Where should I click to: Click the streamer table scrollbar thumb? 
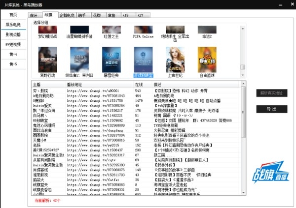click(x=243, y=112)
